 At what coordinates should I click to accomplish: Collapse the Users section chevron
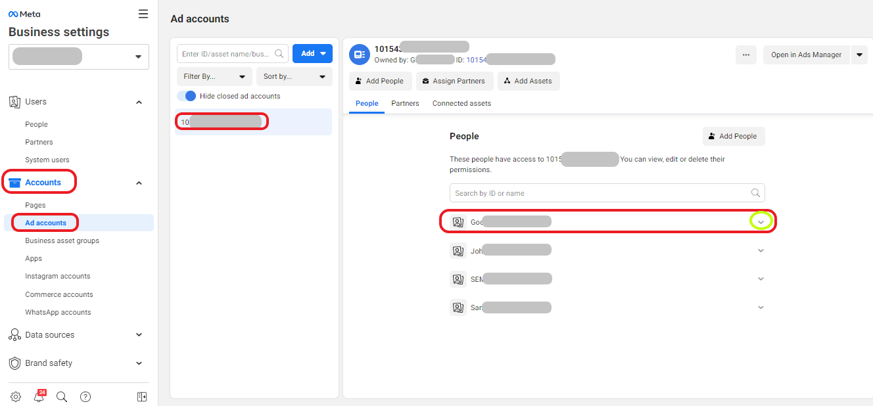pyautogui.click(x=139, y=102)
